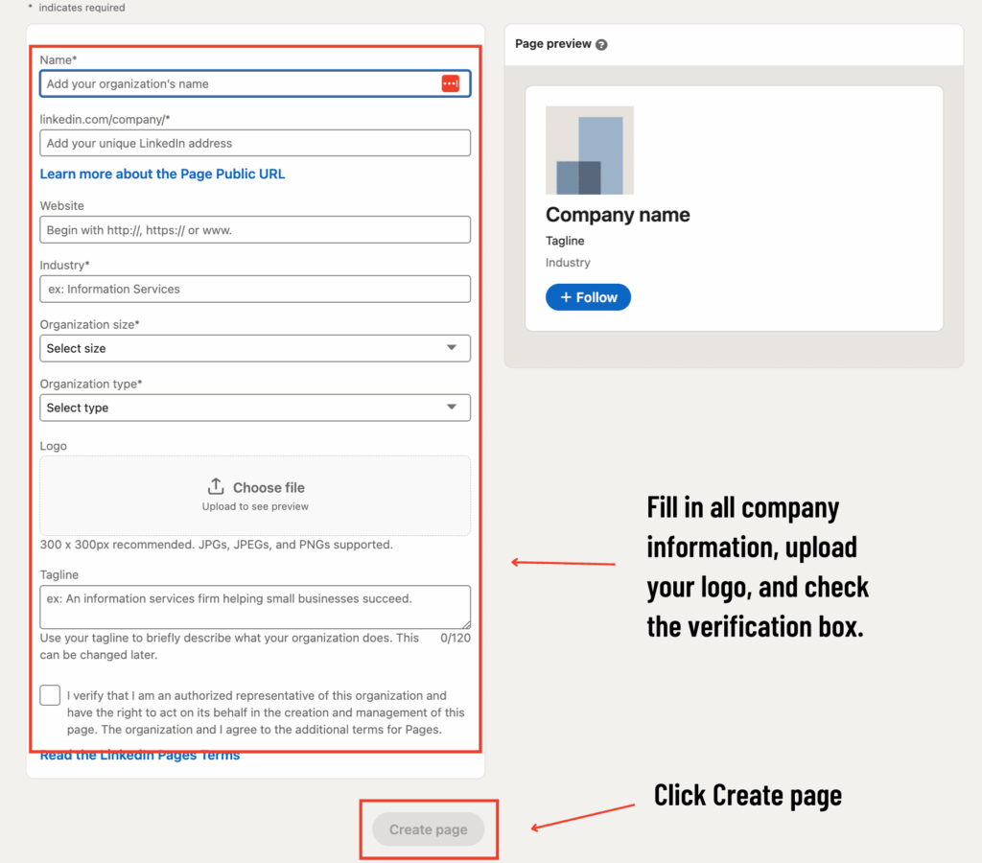The height and width of the screenshot is (863, 982).
Task: Click the arrow on the Select size field
Action: coord(452,348)
